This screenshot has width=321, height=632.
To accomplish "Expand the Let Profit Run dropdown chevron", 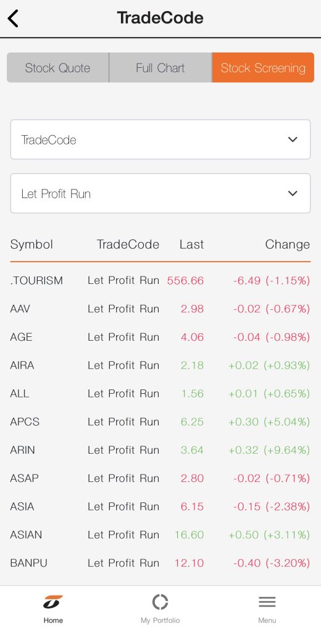I will [293, 193].
